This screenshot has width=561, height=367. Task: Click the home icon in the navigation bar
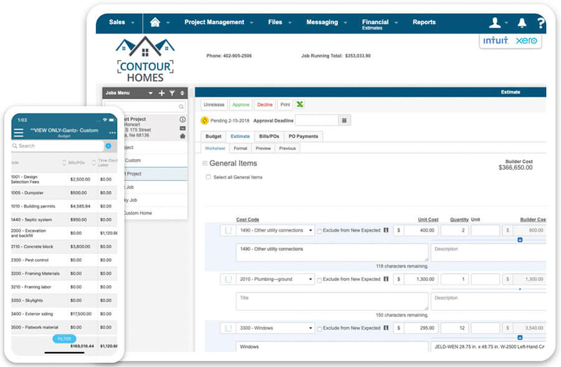pos(155,22)
